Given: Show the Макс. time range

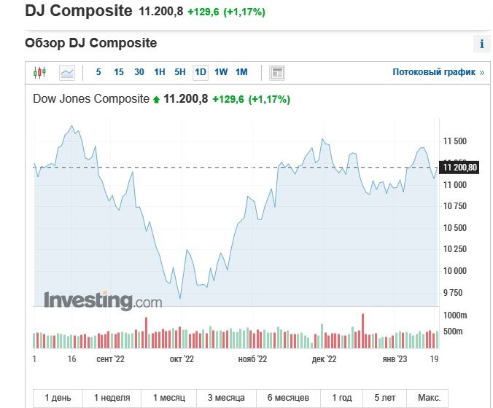Looking at the screenshot, I should click(429, 398).
